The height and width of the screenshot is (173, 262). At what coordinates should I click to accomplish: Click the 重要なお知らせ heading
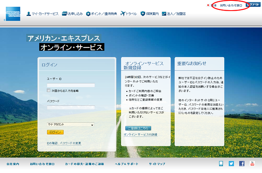click(x=192, y=63)
